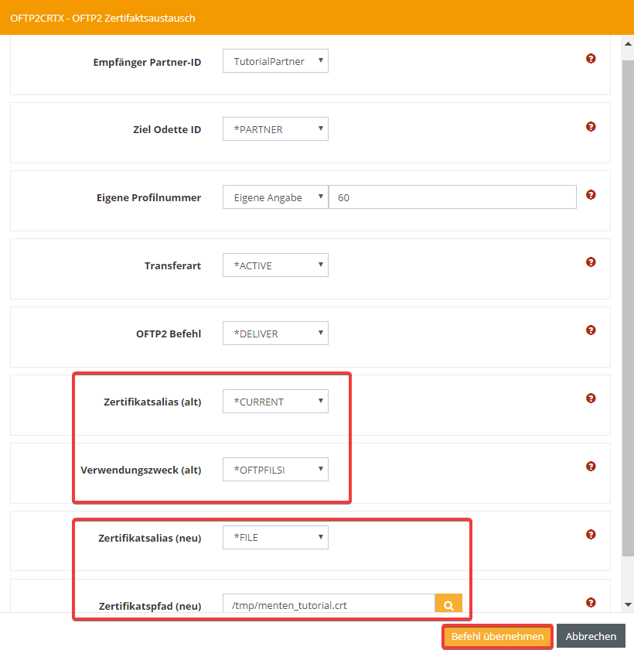This screenshot has height=657, width=634.
Task: Click help icon for Ziel Odette ID
Action: click(x=591, y=127)
